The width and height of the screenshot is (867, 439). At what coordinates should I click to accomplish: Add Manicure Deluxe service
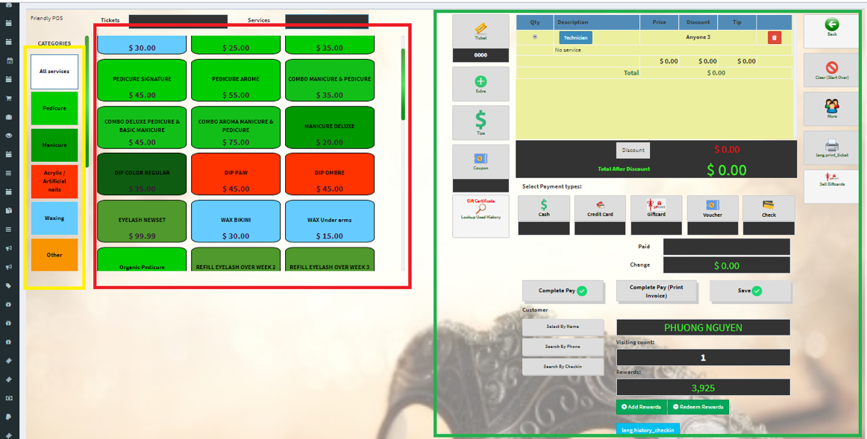click(x=330, y=127)
